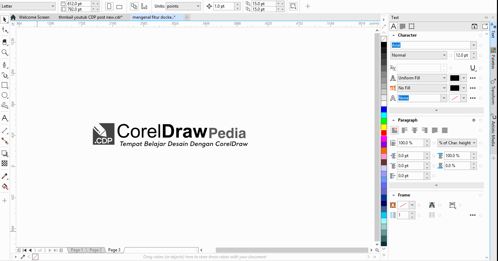Open the Letter page size dropdown
The image size is (498, 261).
(x=53, y=6)
